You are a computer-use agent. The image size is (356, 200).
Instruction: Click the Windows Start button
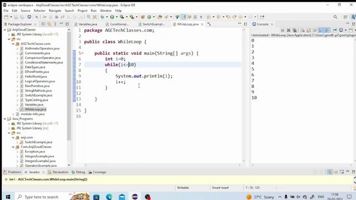(x=8, y=197)
